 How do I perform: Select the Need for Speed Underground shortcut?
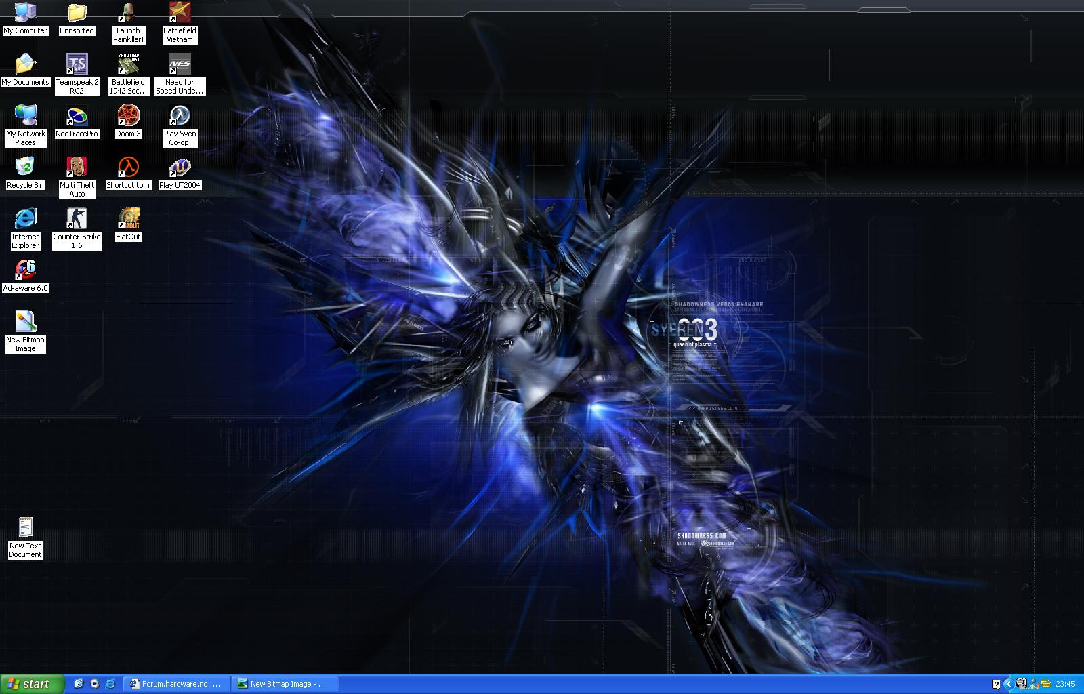click(180, 74)
